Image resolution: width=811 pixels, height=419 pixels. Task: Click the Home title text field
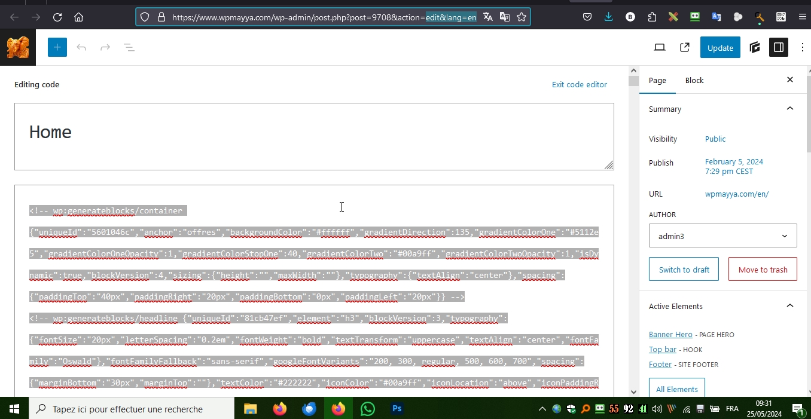tap(314, 136)
